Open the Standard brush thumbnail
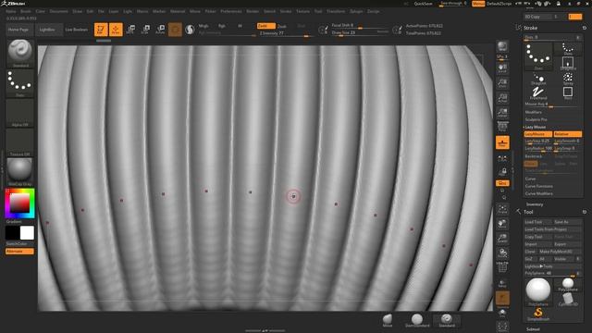 click(20, 53)
